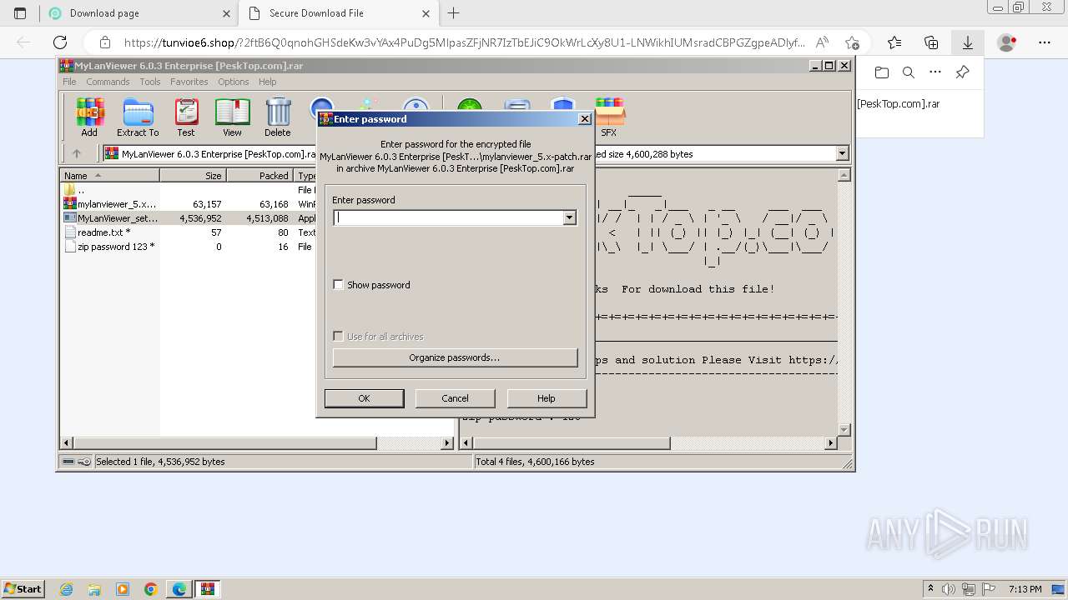Viewport: 1068px width, 600px height.
Task: Sort the file list by Size column
Action: [194, 176]
